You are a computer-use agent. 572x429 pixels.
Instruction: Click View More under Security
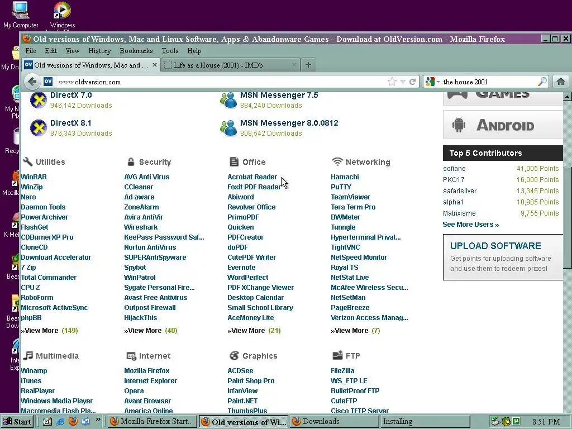point(151,331)
